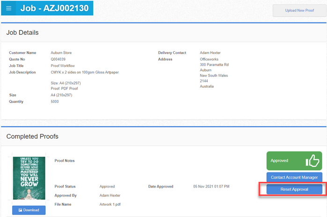
Task: Select quote number Q004039
Action: point(58,59)
